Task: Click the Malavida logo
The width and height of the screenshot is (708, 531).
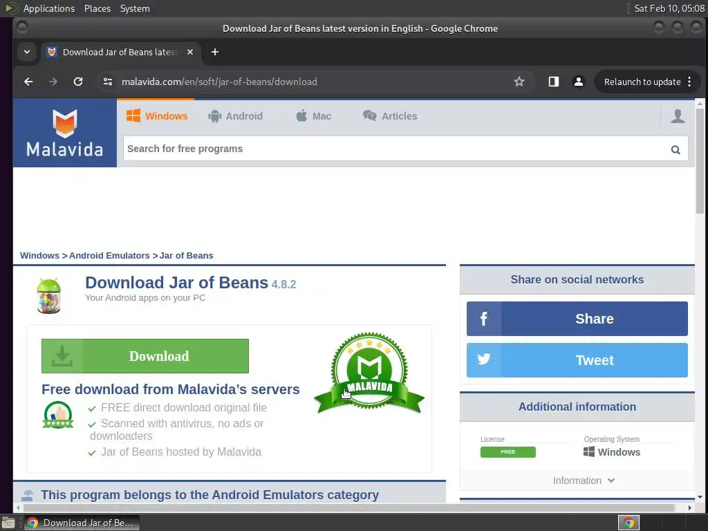Action: pyautogui.click(x=64, y=133)
